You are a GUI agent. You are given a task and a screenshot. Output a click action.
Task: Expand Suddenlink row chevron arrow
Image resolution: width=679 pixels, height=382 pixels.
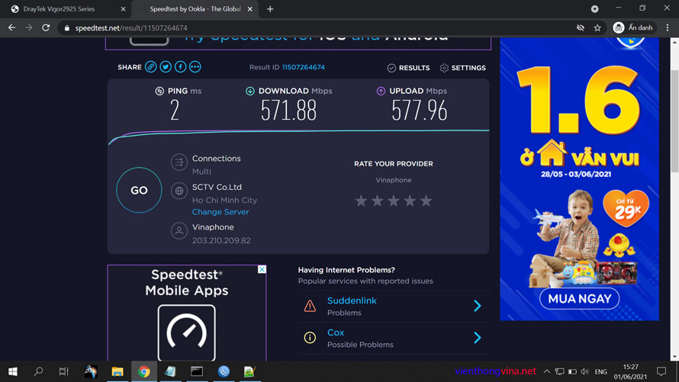coord(477,306)
